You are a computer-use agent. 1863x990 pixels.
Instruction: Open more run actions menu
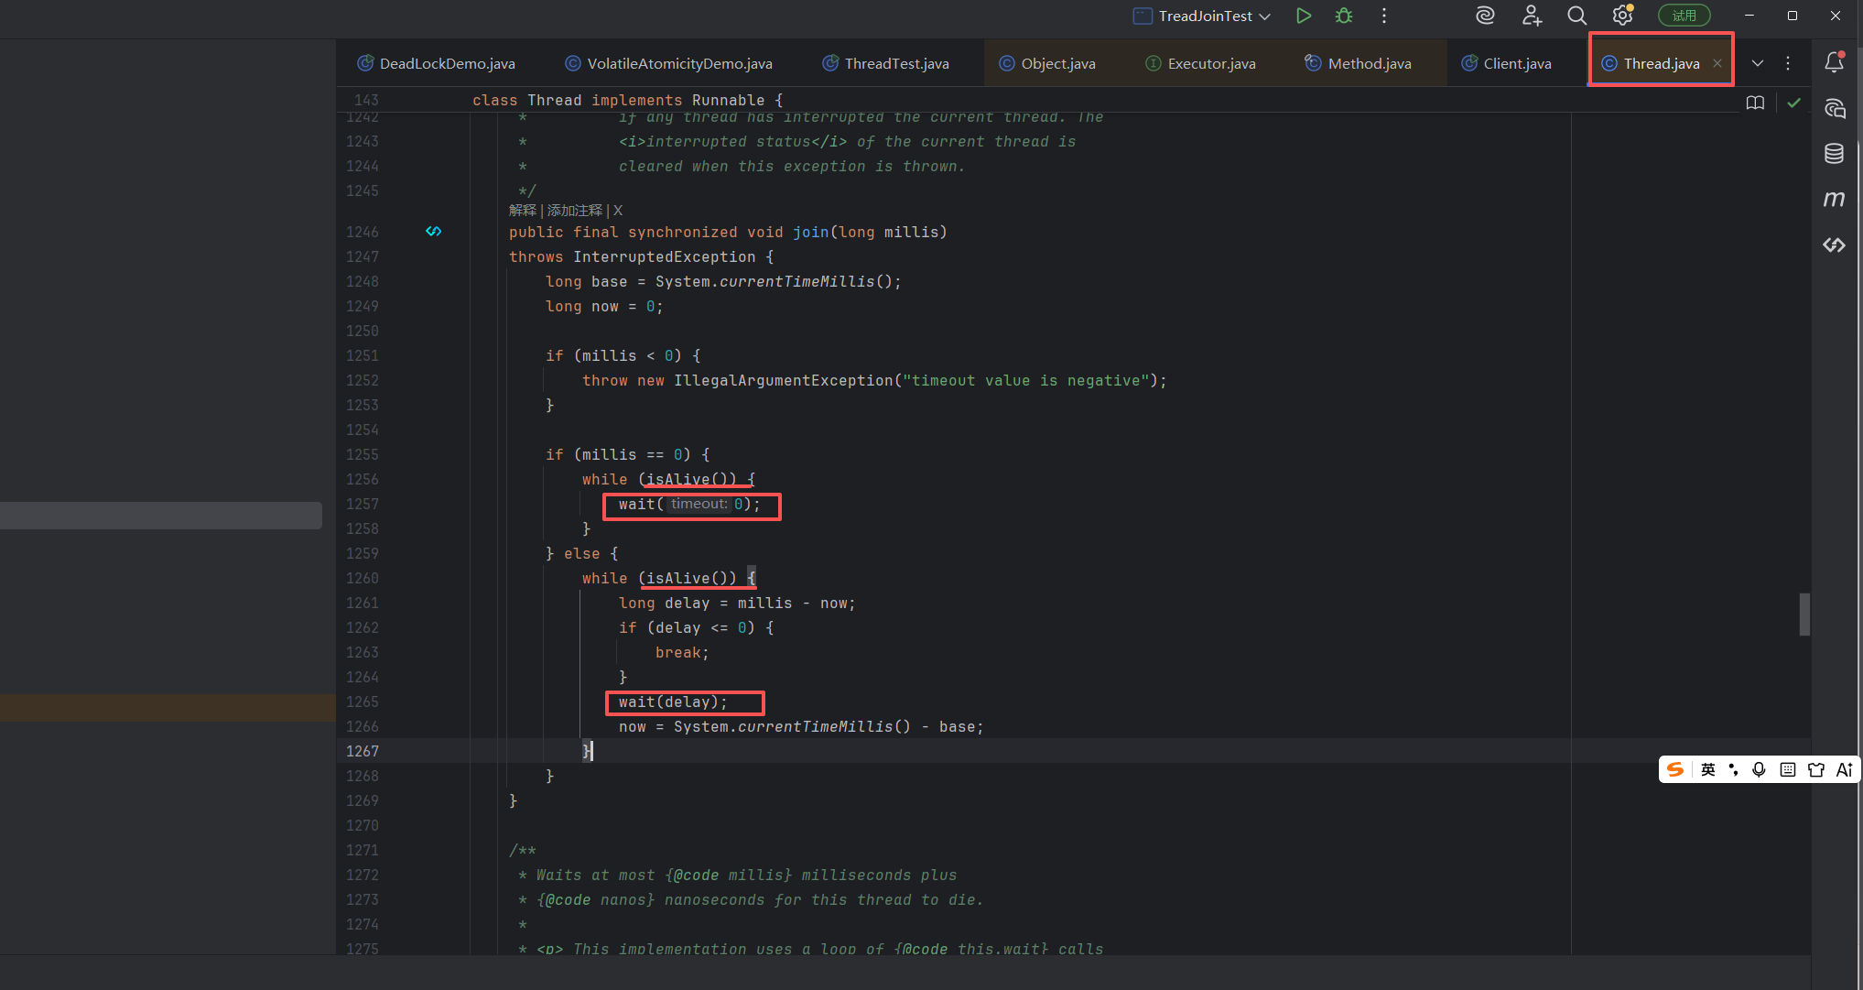point(1384,16)
